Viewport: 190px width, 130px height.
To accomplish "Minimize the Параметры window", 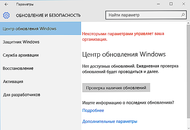I will 158,4.
